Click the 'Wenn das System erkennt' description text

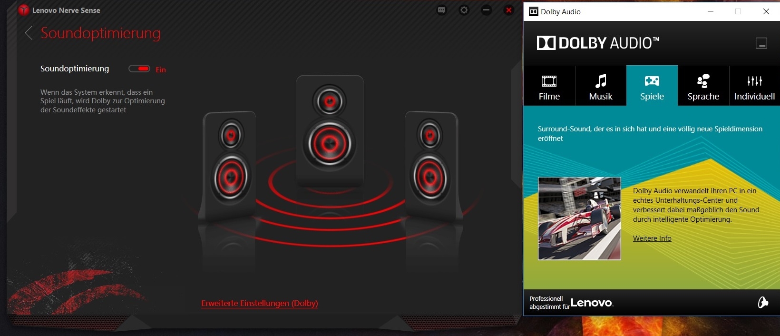[103, 101]
